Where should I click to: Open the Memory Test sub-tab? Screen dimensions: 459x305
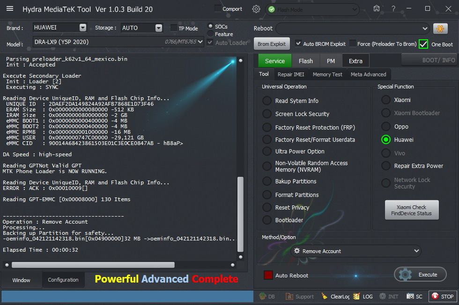[x=327, y=74]
